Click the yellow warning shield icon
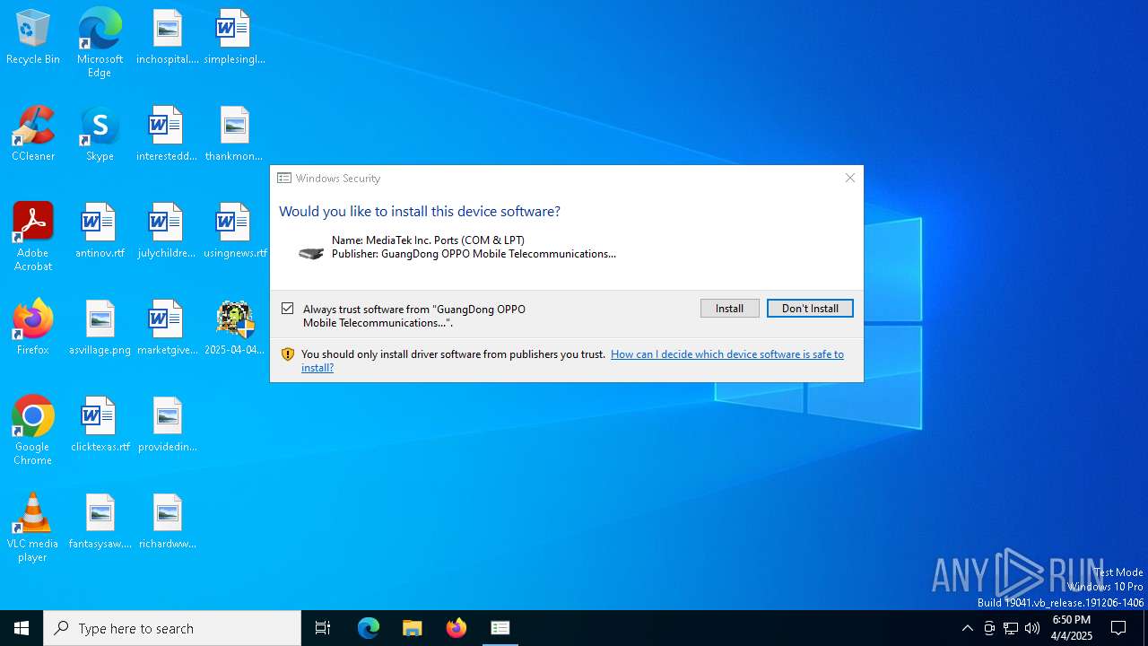Image resolution: width=1148 pixels, height=646 pixels. click(288, 354)
